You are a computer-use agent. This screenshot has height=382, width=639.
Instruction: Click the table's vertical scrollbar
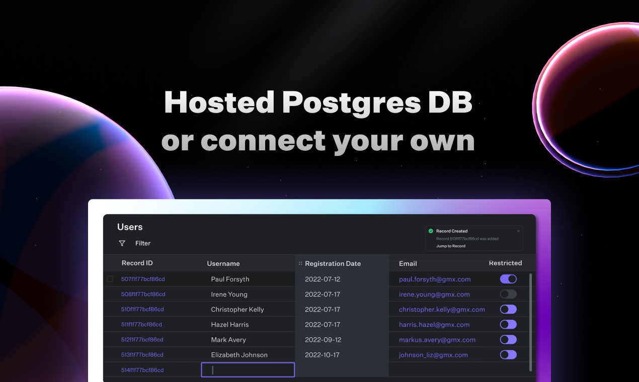coord(531,322)
